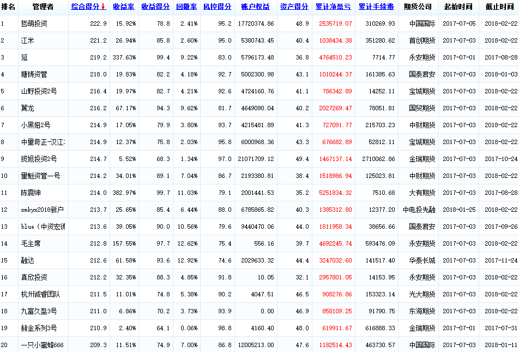Select manager 杭州诚睿团队 in rank 17
519x352 pixels.
click(x=40, y=295)
